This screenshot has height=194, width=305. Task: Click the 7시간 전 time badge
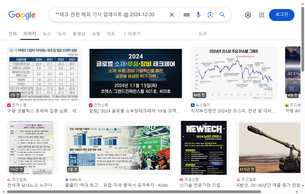tap(16, 169)
